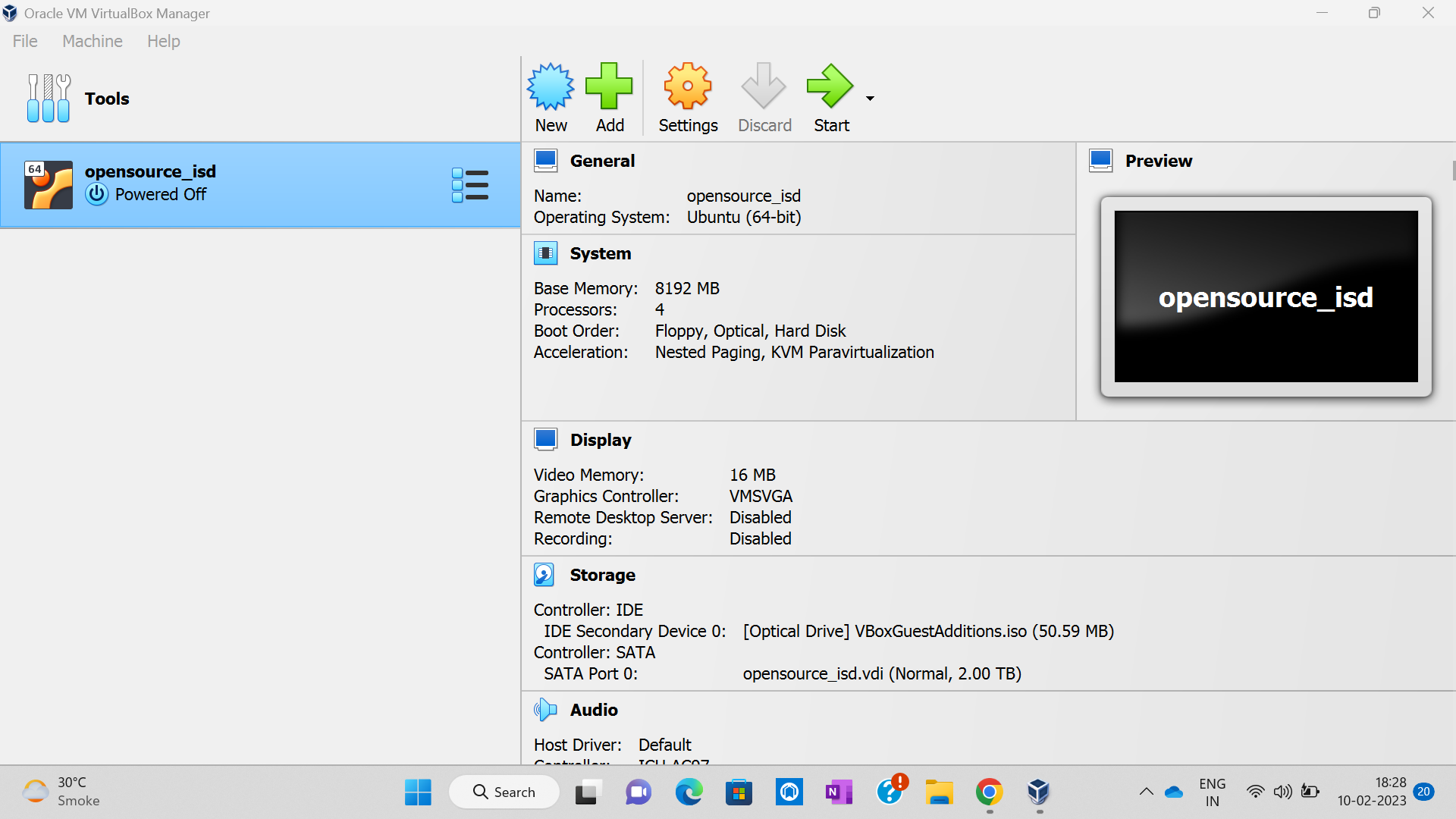
Task: Expand the Start button dropdown arrow
Action: pos(870,99)
